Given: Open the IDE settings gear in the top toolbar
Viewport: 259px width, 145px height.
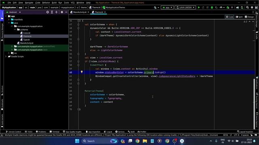Looking at the screenshot, I should pos(252,8).
